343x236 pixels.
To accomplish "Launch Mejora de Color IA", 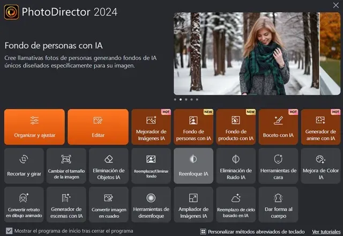I will [320, 166].
